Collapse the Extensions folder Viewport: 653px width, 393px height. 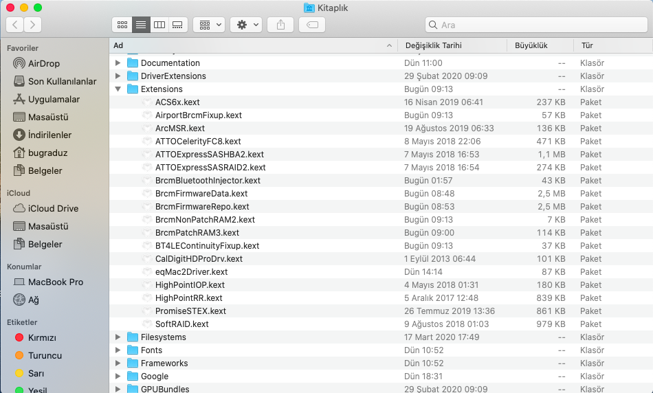[x=118, y=89]
